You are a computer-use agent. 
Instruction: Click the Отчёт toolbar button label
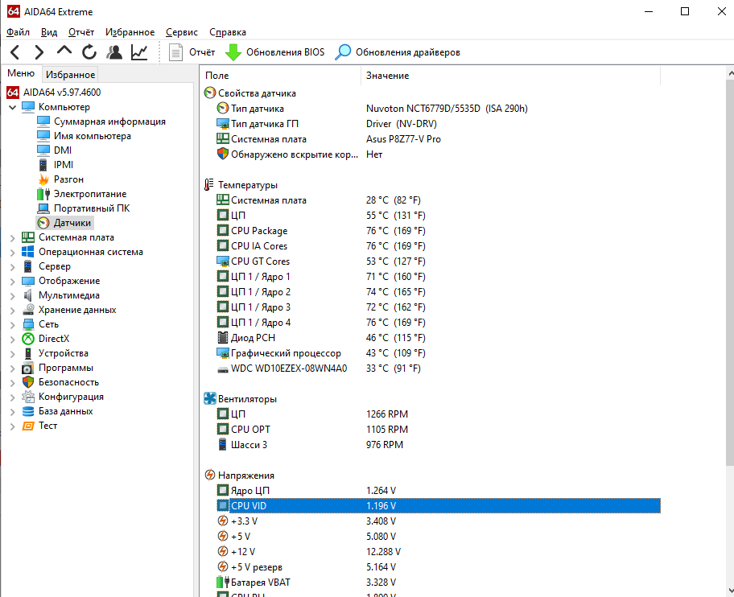(202, 52)
